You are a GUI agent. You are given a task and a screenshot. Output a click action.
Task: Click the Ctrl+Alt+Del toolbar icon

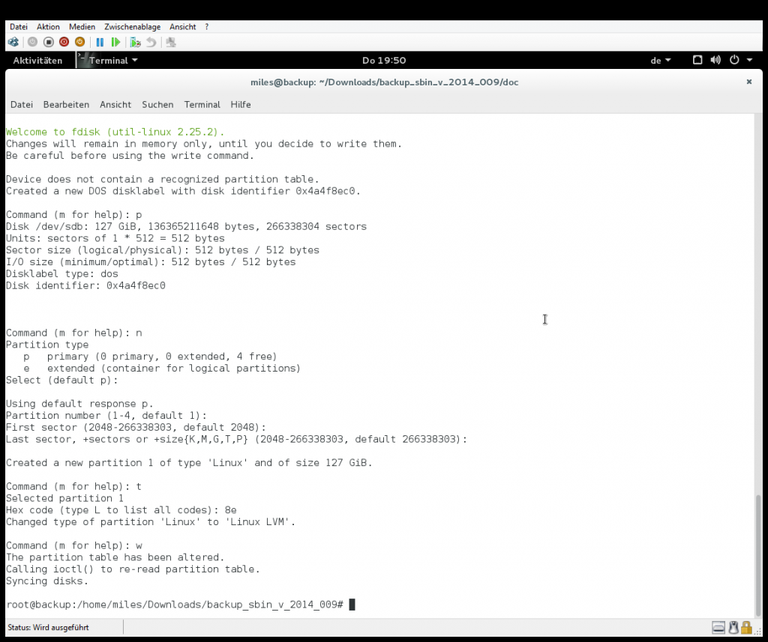point(13,42)
